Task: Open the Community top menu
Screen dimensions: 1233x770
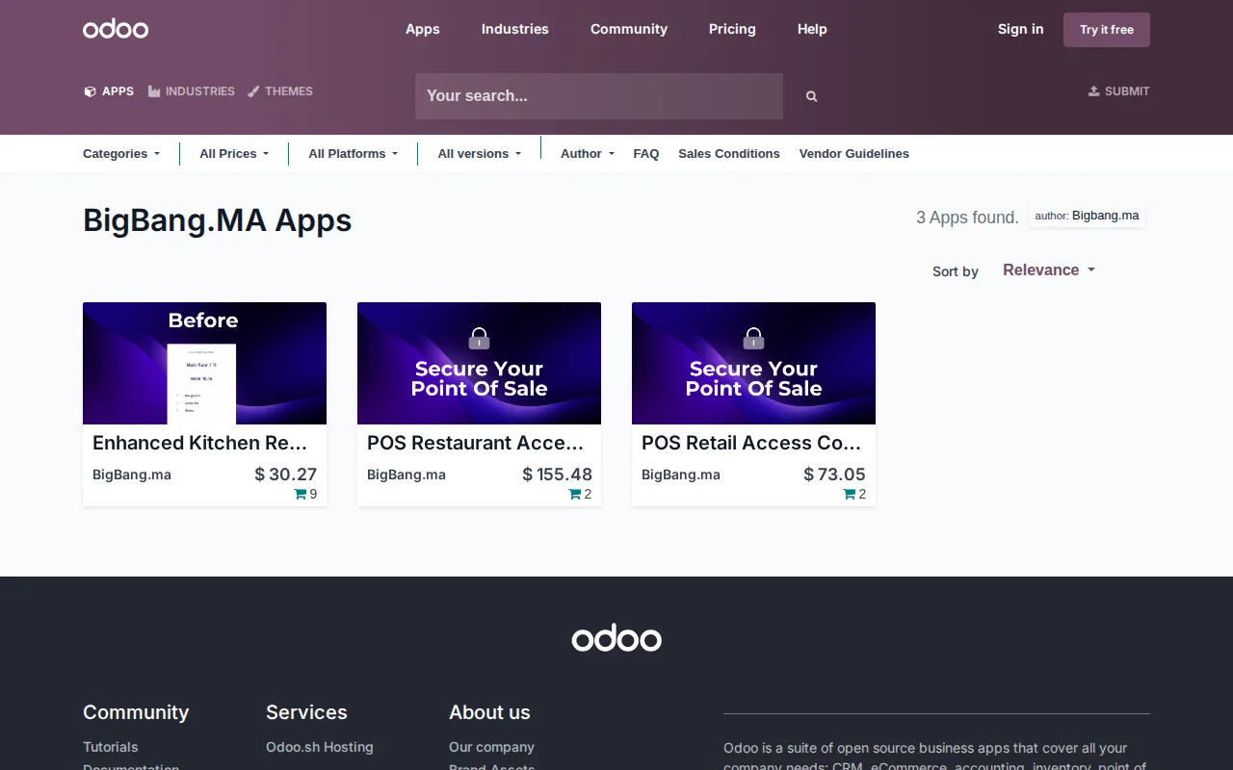Action: point(629,29)
